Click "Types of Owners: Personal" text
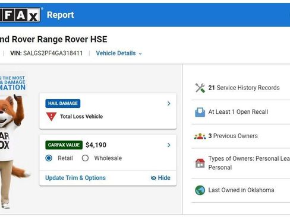The height and width of the screenshot is (217, 290). tap(249, 163)
